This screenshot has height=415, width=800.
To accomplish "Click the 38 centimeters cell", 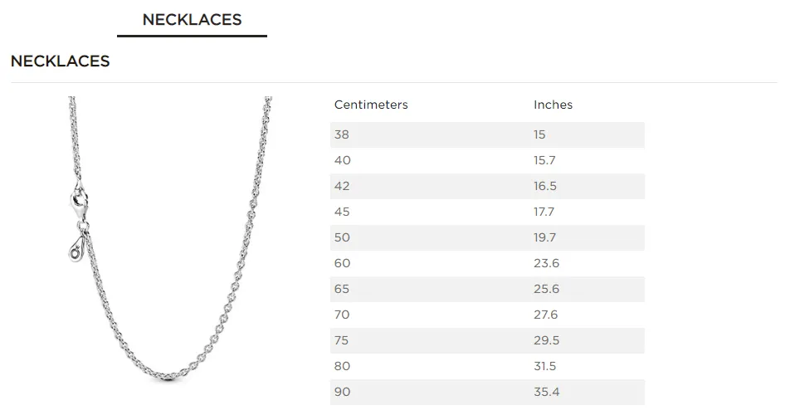I will [342, 134].
